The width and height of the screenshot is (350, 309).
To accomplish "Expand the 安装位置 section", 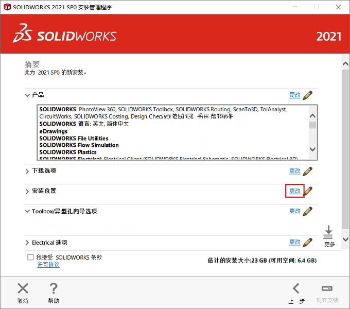I will click(x=27, y=192).
